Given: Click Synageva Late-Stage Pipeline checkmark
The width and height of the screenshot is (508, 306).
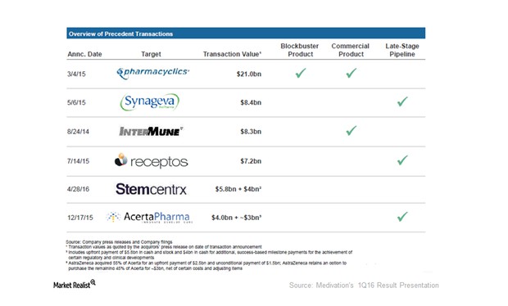Looking at the screenshot, I should coord(402,101).
